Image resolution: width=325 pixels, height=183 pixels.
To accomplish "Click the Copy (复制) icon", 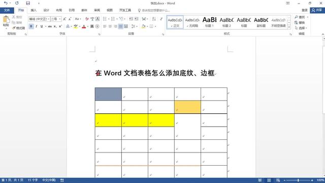I will point(14,22).
